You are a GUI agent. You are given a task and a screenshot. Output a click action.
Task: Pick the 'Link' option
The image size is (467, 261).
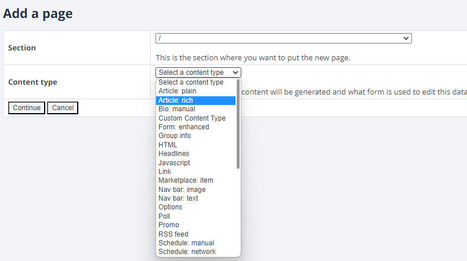(x=165, y=172)
